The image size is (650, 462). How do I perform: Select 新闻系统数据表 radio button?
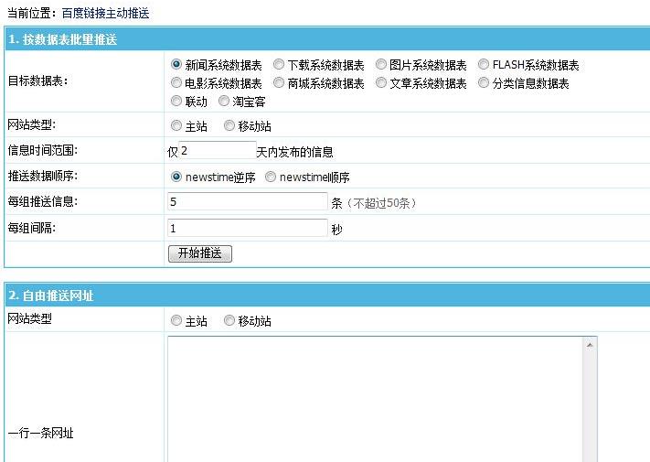point(176,65)
